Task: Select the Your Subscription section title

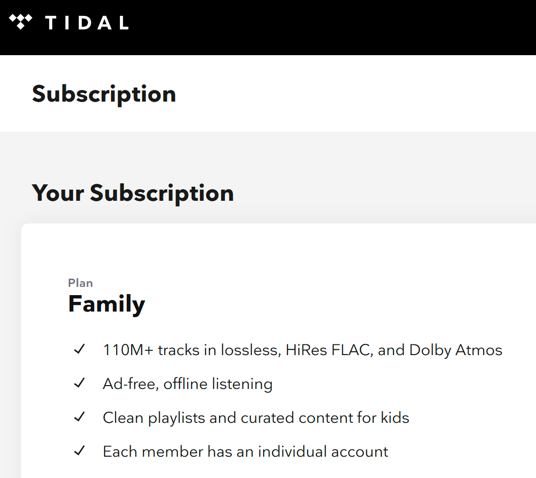Action: click(x=133, y=194)
